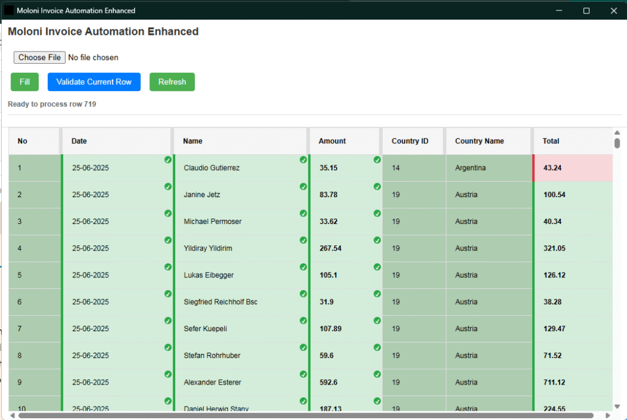Select the red-highlighted total 43.24 cell
The height and width of the screenshot is (420, 627).
[573, 168]
